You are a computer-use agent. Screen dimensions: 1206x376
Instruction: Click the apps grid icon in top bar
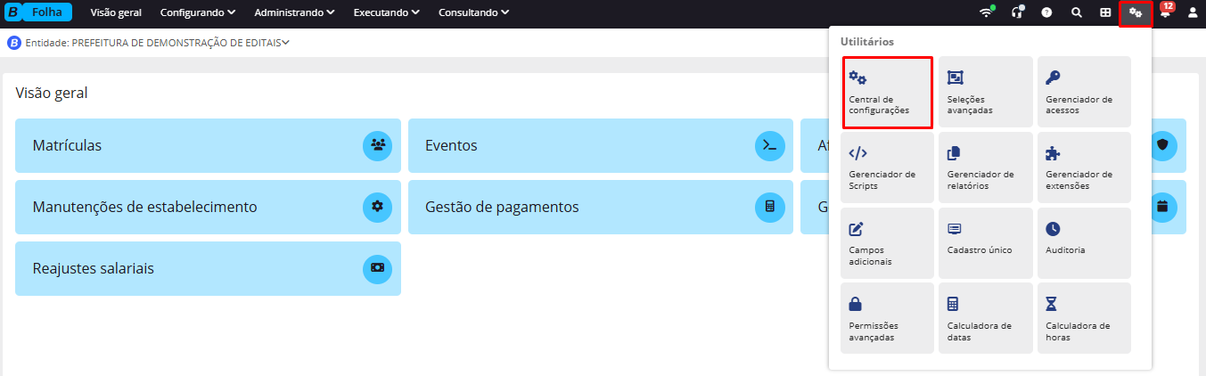coord(1105,13)
